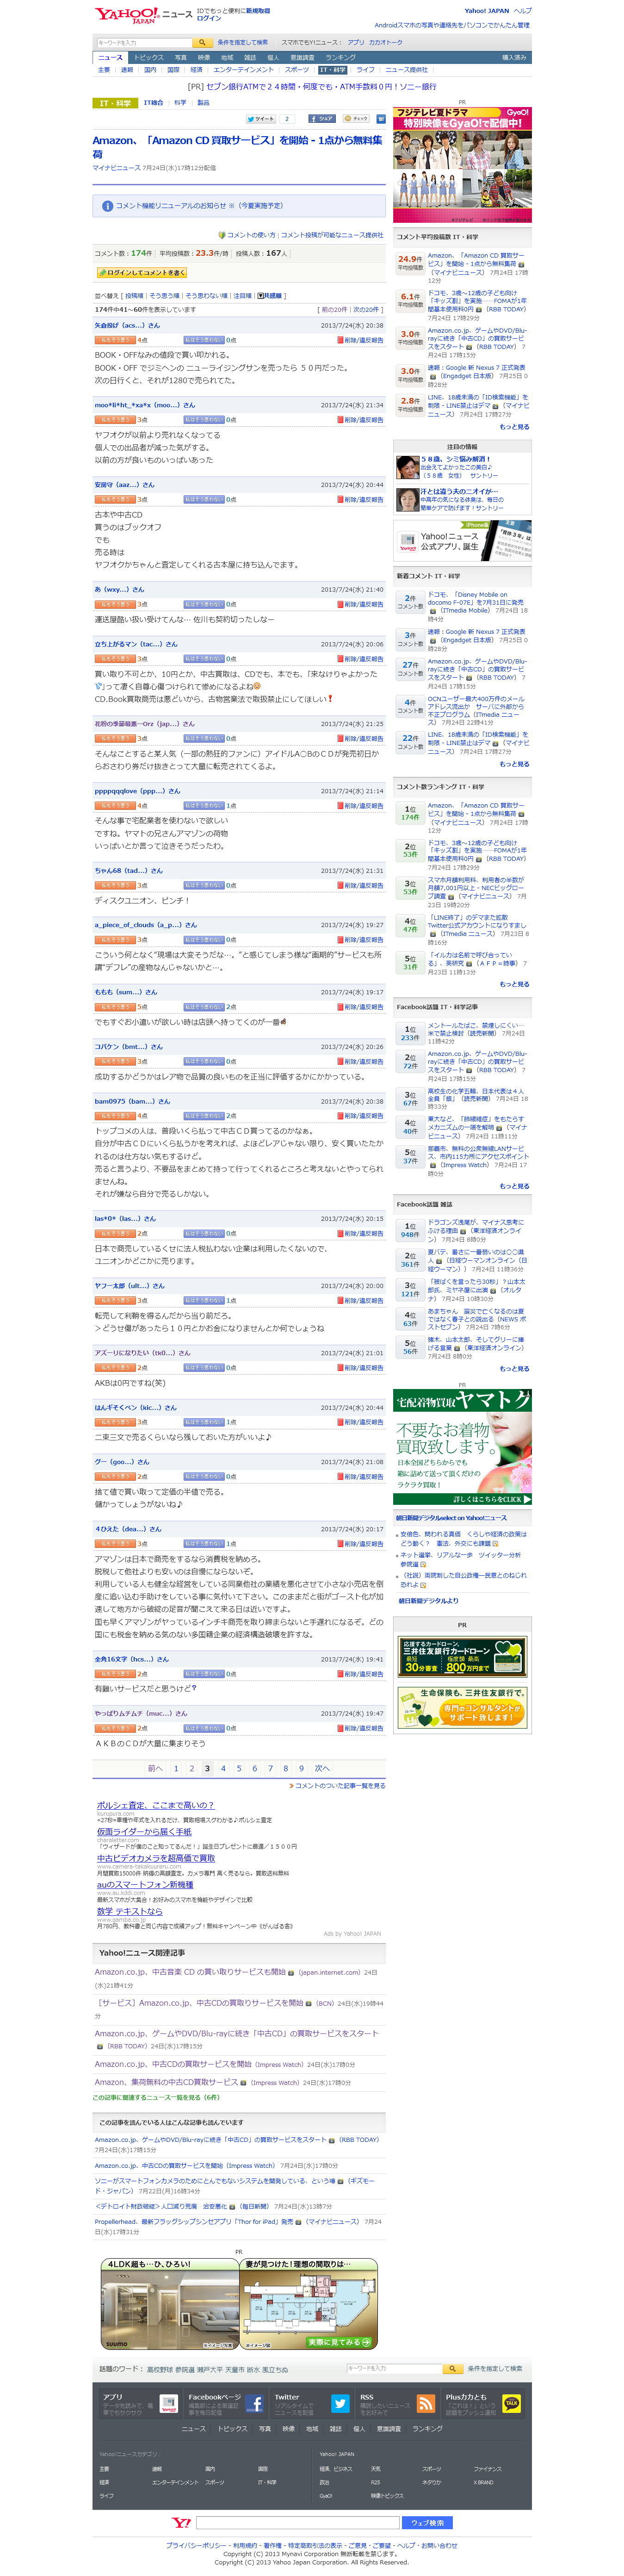
Task: Open コメントの使い方 link
Action: click(252, 236)
